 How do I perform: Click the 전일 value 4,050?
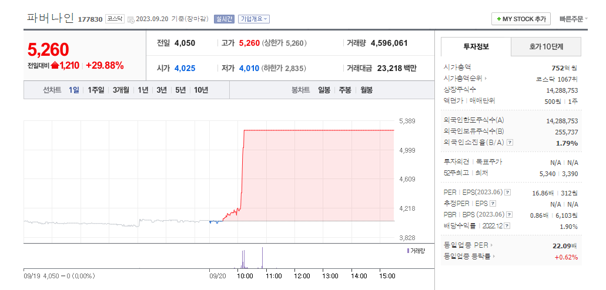[x=185, y=43]
